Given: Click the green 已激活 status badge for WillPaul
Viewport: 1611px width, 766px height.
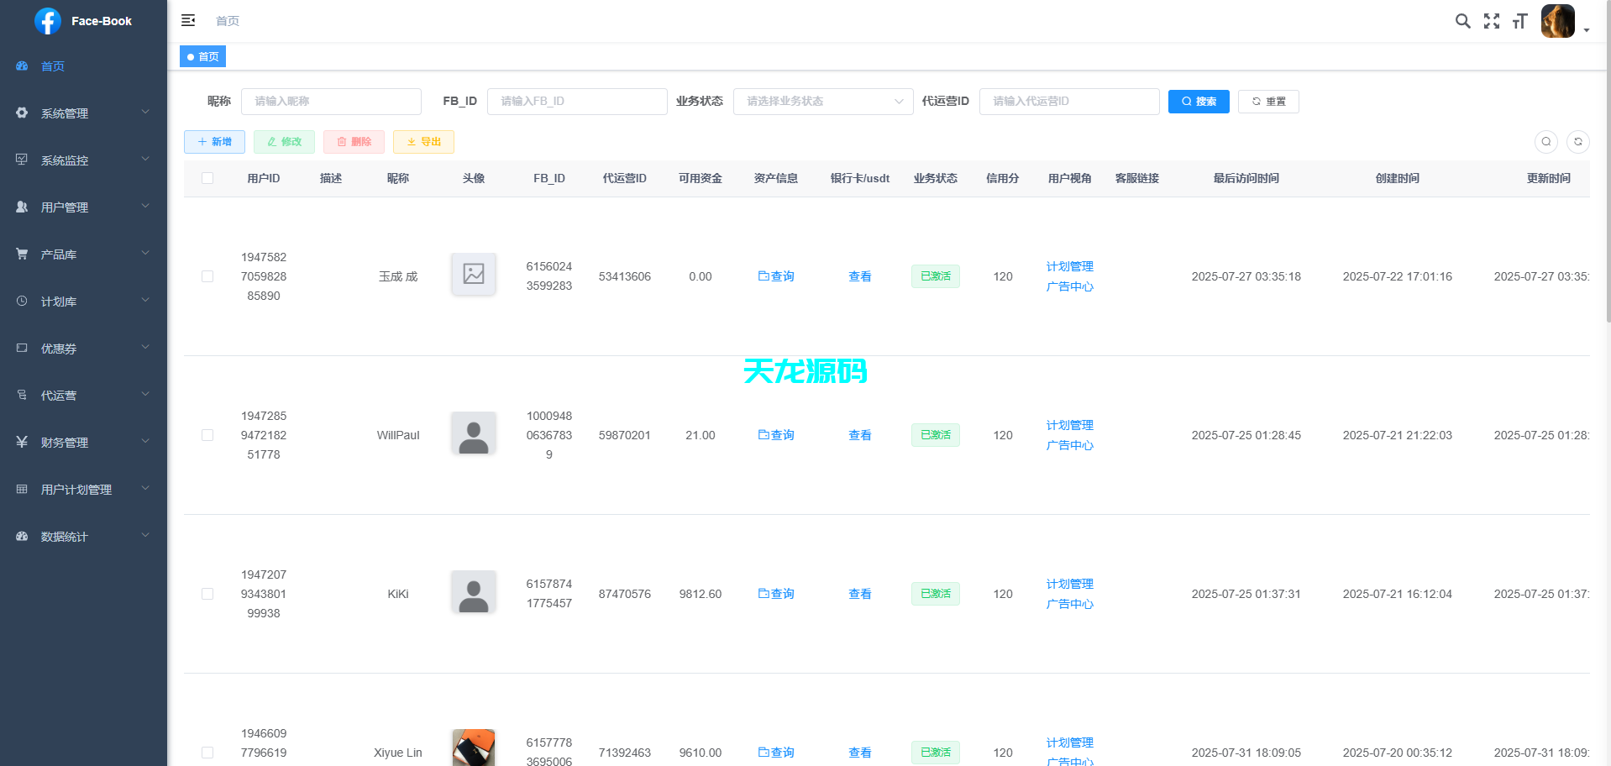Looking at the screenshot, I should point(935,435).
